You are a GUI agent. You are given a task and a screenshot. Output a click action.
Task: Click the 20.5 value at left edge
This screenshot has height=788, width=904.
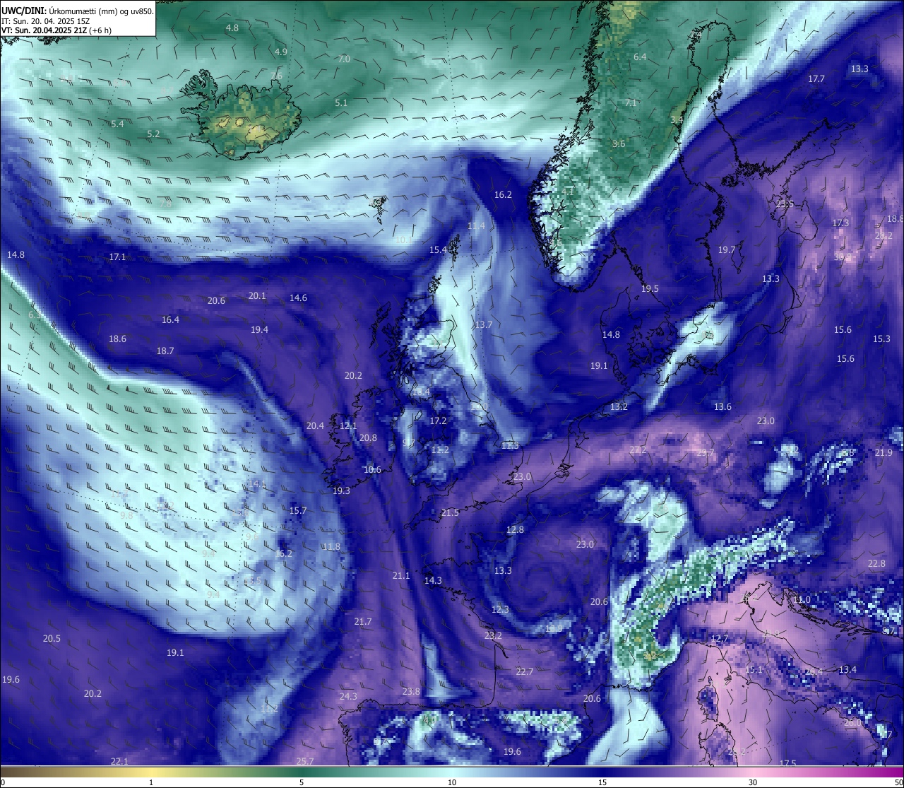click(52, 638)
